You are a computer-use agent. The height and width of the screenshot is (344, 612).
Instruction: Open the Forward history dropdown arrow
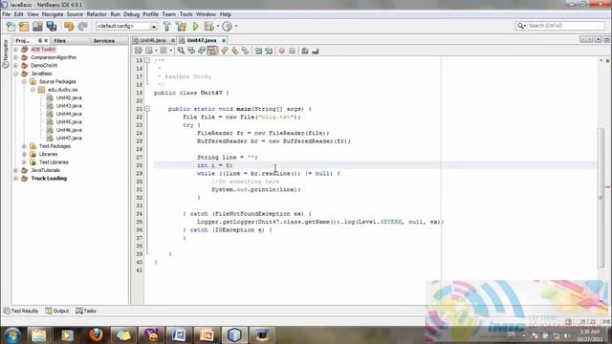(x=170, y=51)
